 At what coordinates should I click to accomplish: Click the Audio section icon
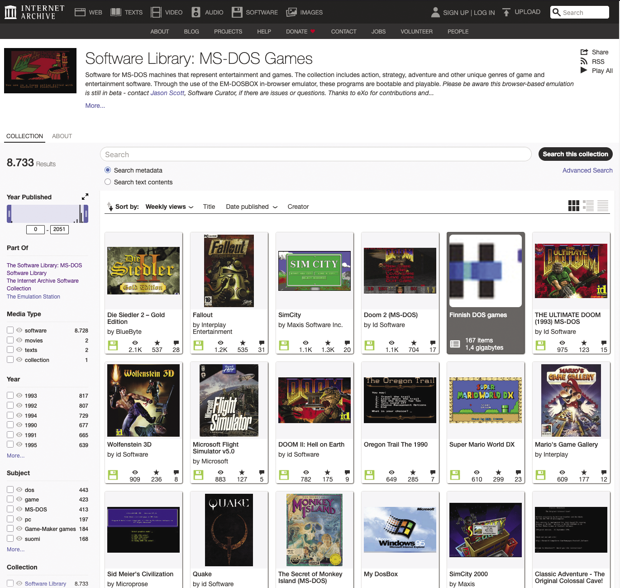click(196, 12)
